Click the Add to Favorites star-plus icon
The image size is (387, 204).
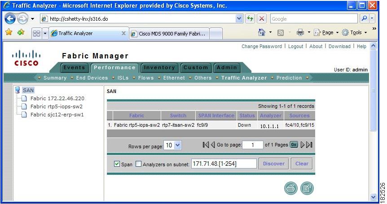pos(21,32)
